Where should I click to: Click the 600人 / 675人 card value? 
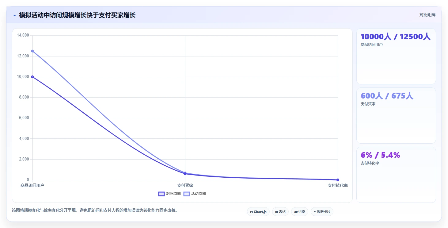387,96
